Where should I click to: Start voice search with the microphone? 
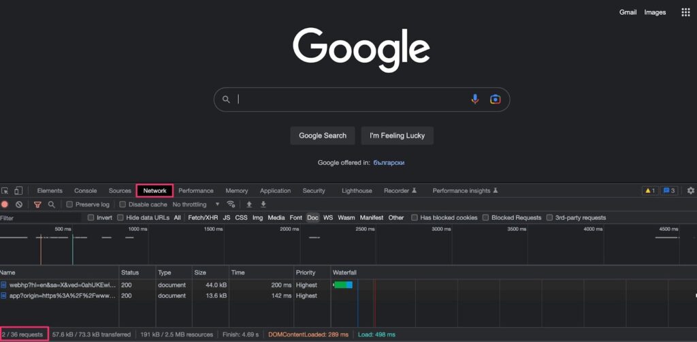pyautogui.click(x=474, y=99)
